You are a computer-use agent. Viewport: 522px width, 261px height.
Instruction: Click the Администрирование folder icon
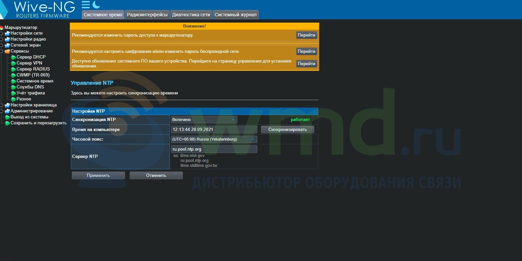[x=7, y=111]
